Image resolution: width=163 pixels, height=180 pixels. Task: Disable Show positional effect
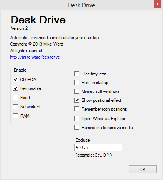77,100
